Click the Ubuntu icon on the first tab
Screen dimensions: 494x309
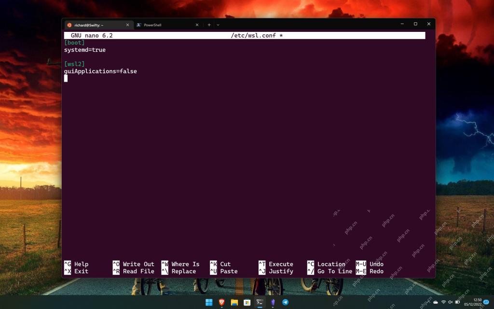point(69,25)
